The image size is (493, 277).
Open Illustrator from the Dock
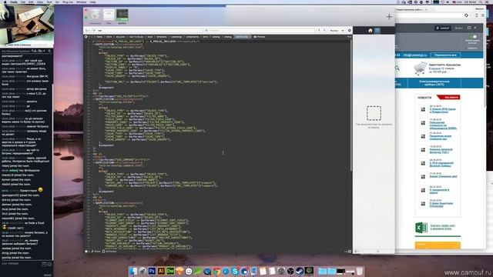pyautogui.click(x=161, y=271)
